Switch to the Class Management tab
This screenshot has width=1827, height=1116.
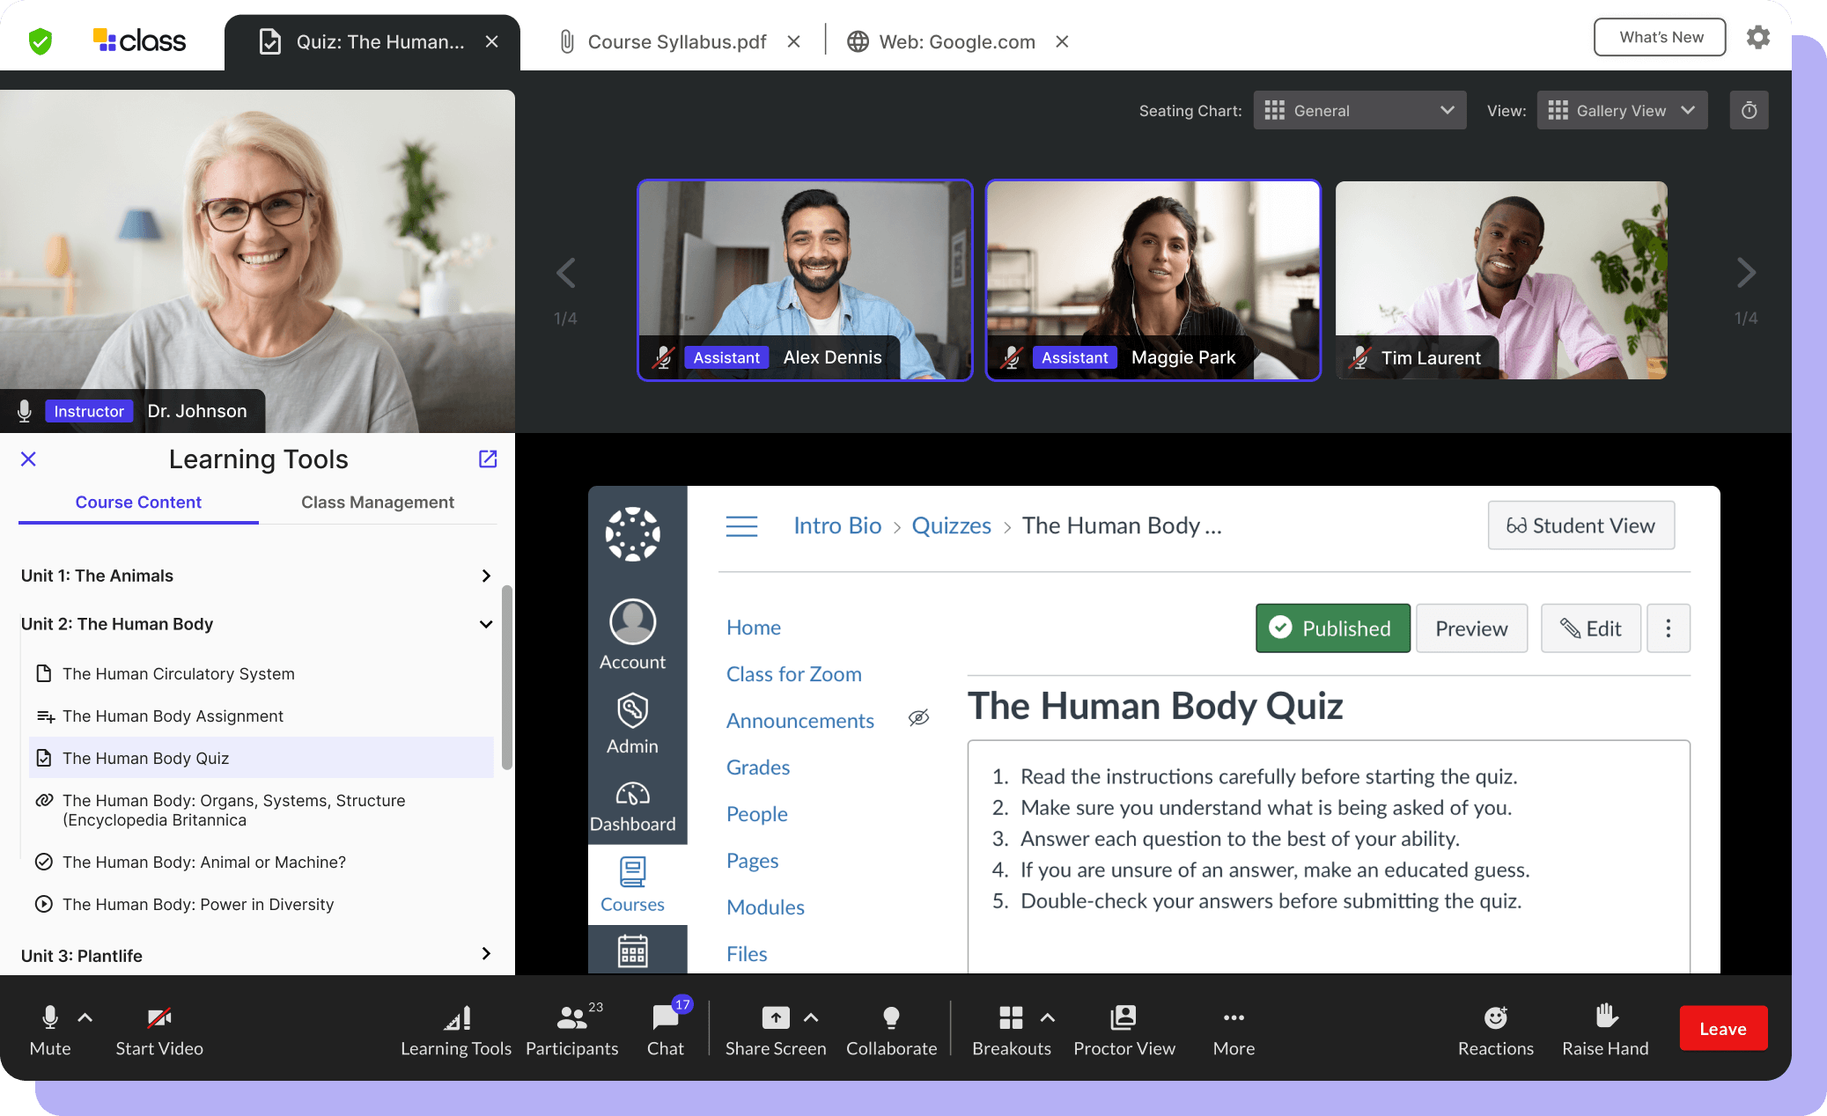coord(378,502)
